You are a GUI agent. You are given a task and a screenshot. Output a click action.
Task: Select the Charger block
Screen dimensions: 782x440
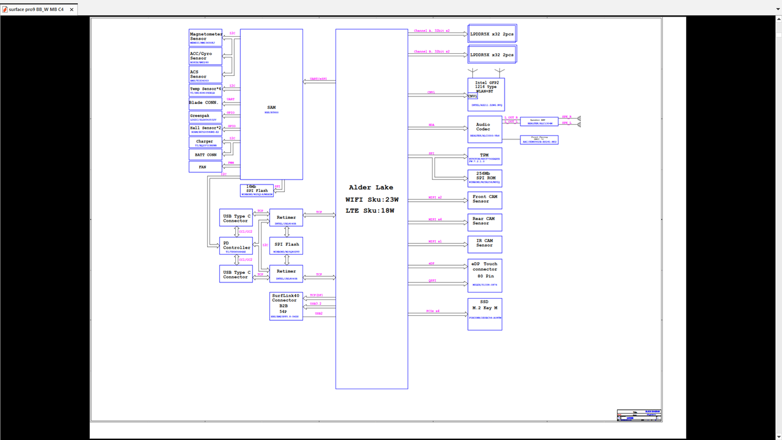click(x=206, y=142)
